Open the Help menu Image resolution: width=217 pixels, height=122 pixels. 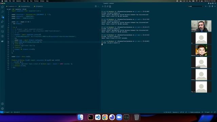(x=47, y=1)
